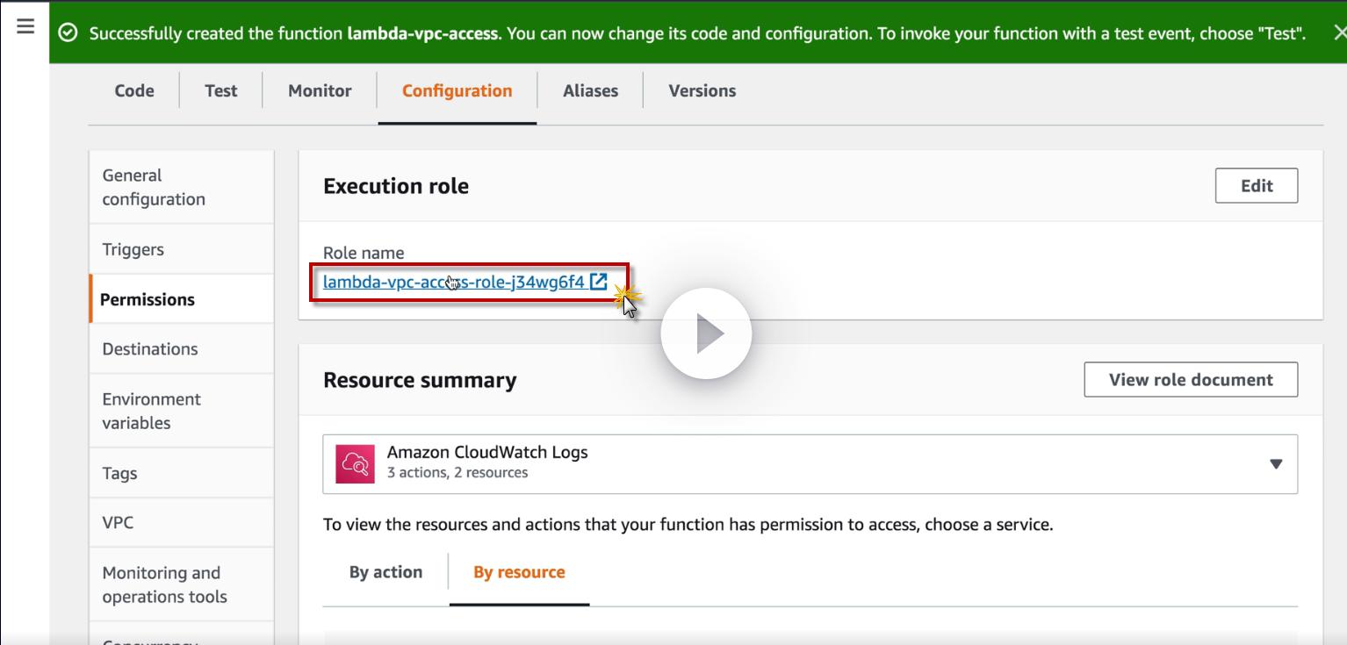1347x645 pixels.
Task: Dismiss the green success banner
Action: (1338, 33)
